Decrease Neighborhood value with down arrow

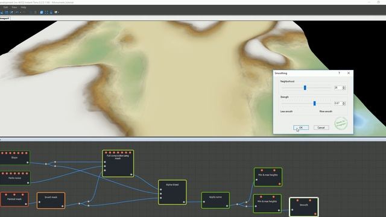(344, 89)
